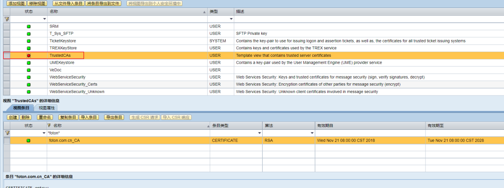Select the WebServiceSecurity_Unknown view name
The height and width of the screenshot is (188, 504).
coord(77,92)
